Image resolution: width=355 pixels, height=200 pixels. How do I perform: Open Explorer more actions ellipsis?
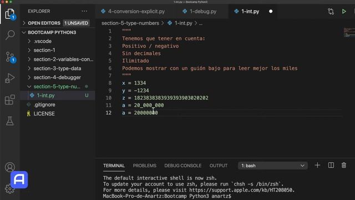pyautogui.click(x=84, y=11)
